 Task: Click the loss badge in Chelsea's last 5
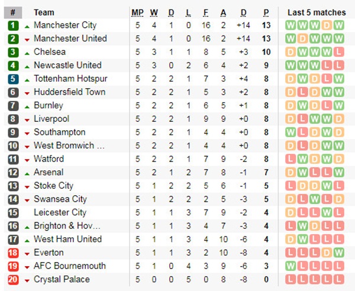[x=338, y=52]
